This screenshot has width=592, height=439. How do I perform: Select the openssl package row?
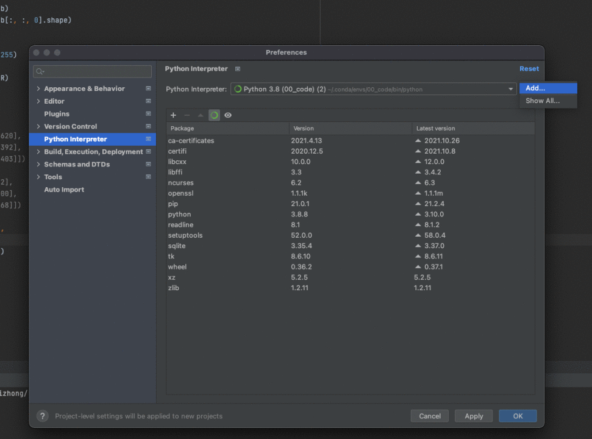pos(351,193)
